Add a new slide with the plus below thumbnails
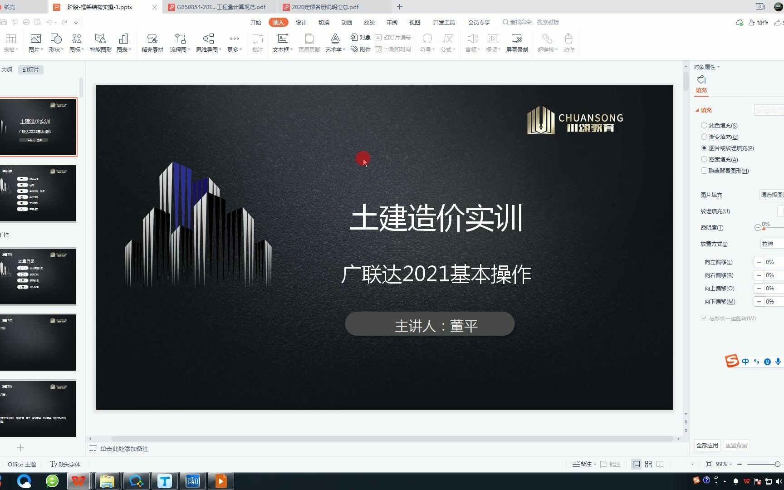This screenshot has height=490, width=784. [20, 448]
